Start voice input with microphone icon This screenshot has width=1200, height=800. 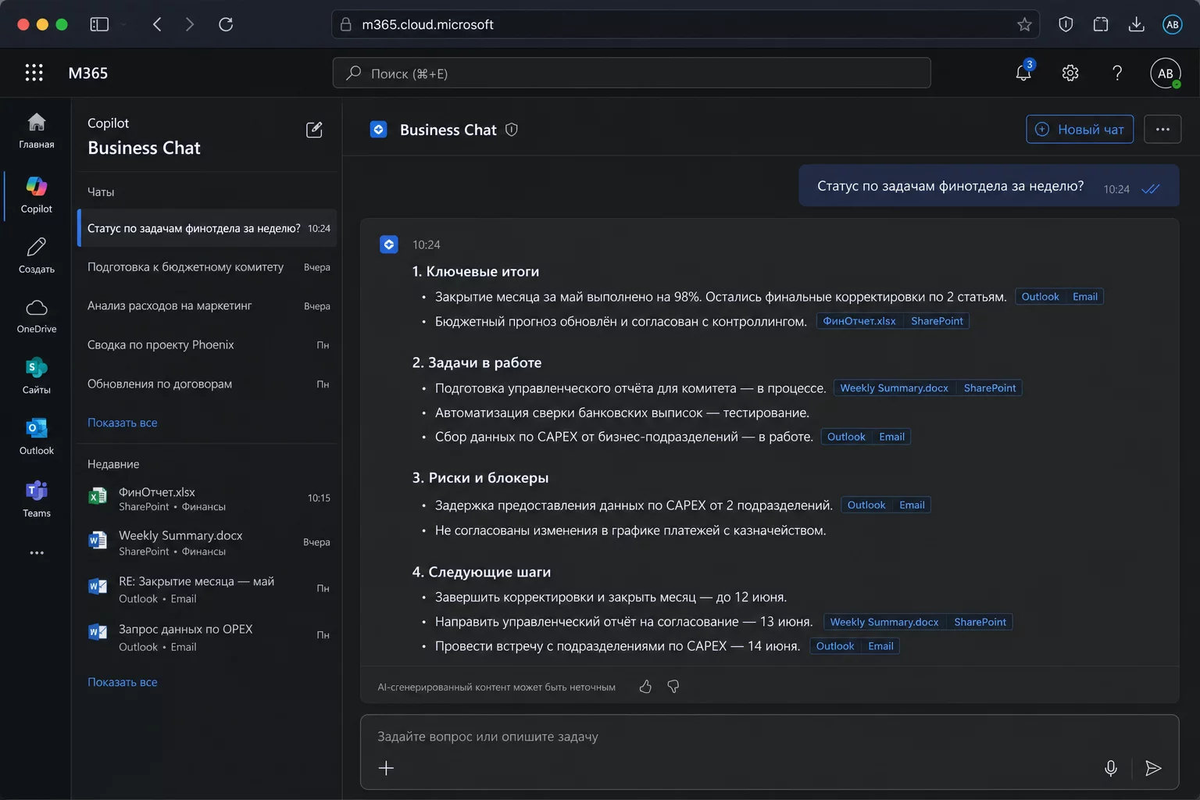click(1110, 768)
